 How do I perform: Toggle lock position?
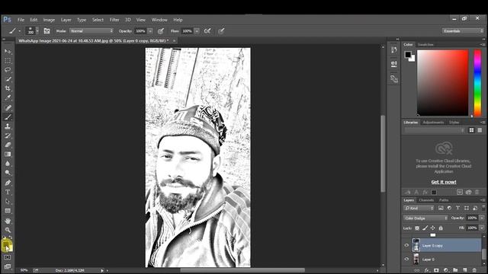[433, 228]
